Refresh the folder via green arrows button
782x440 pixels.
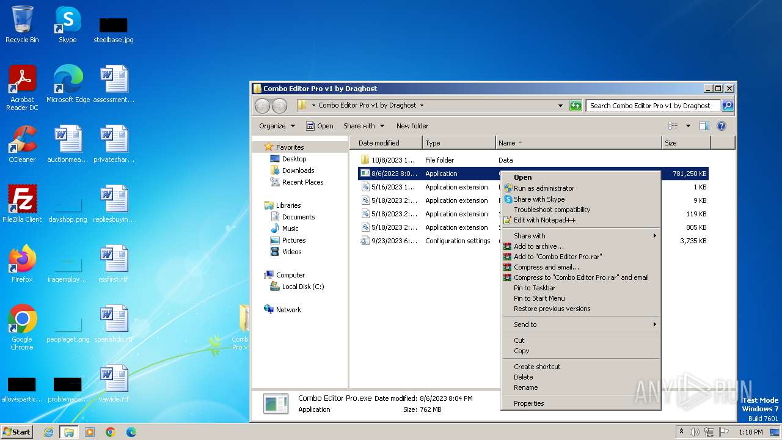pyautogui.click(x=575, y=105)
